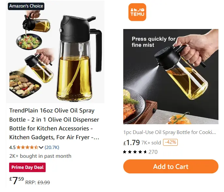This screenshot has height=192, width=224.
Task: Click the Amazon's Choice badge
Action: tap(26, 6)
